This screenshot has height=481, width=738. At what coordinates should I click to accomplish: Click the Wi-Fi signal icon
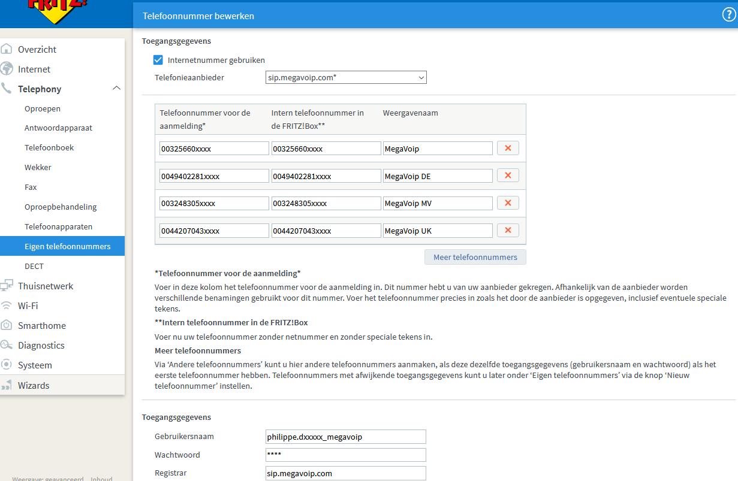click(7, 305)
